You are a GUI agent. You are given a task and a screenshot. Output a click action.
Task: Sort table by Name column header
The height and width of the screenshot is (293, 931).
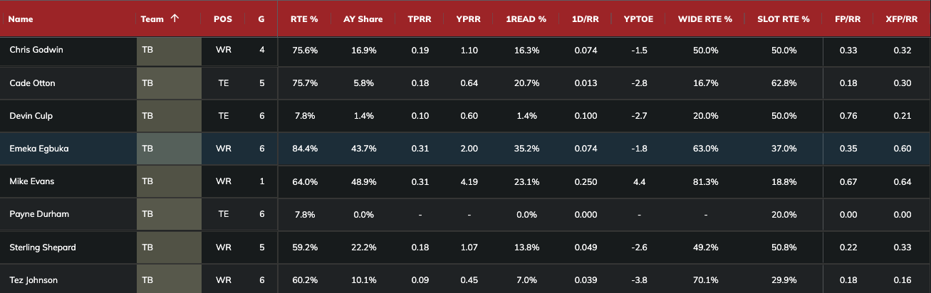click(22, 19)
